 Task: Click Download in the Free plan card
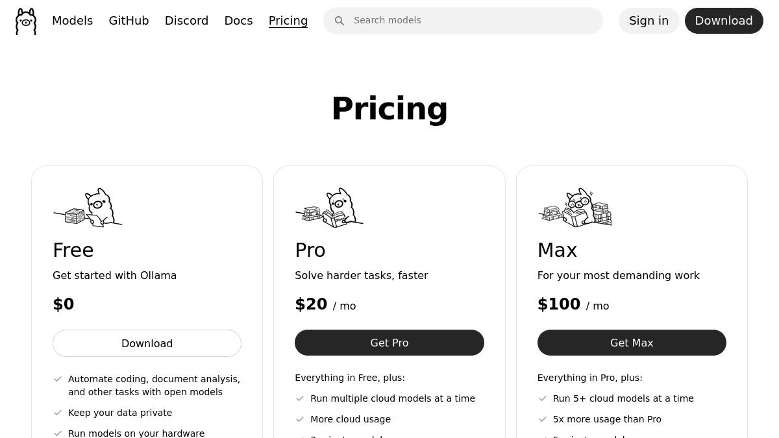[x=147, y=343]
